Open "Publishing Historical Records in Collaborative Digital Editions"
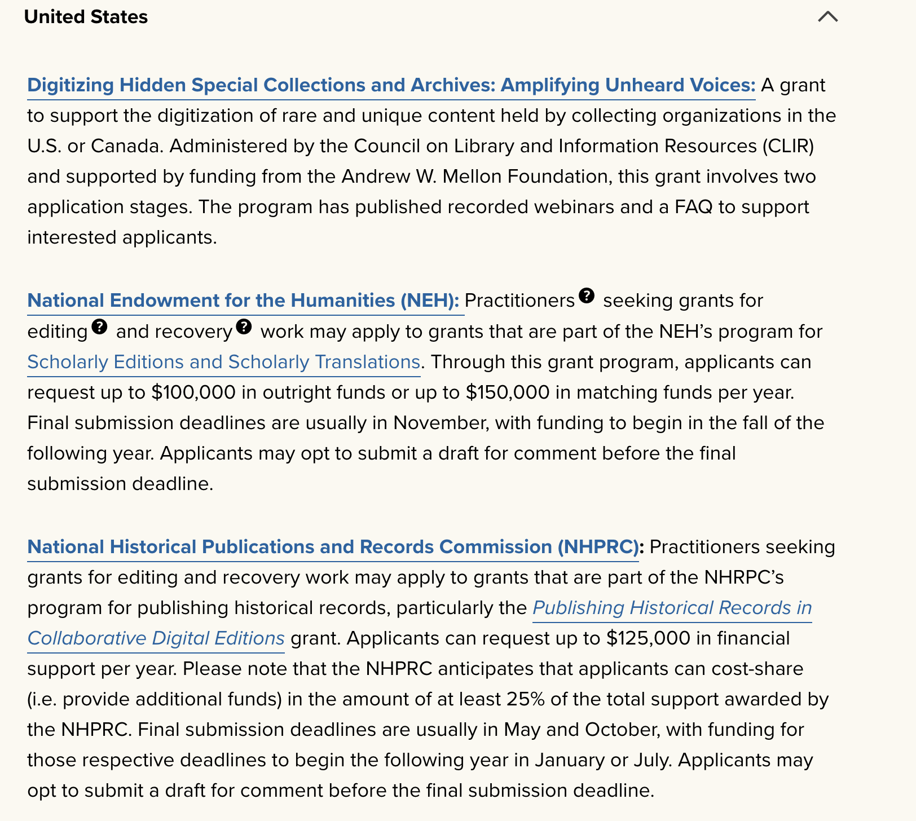The width and height of the screenshot is (916, 821). [x=672, y=608]
